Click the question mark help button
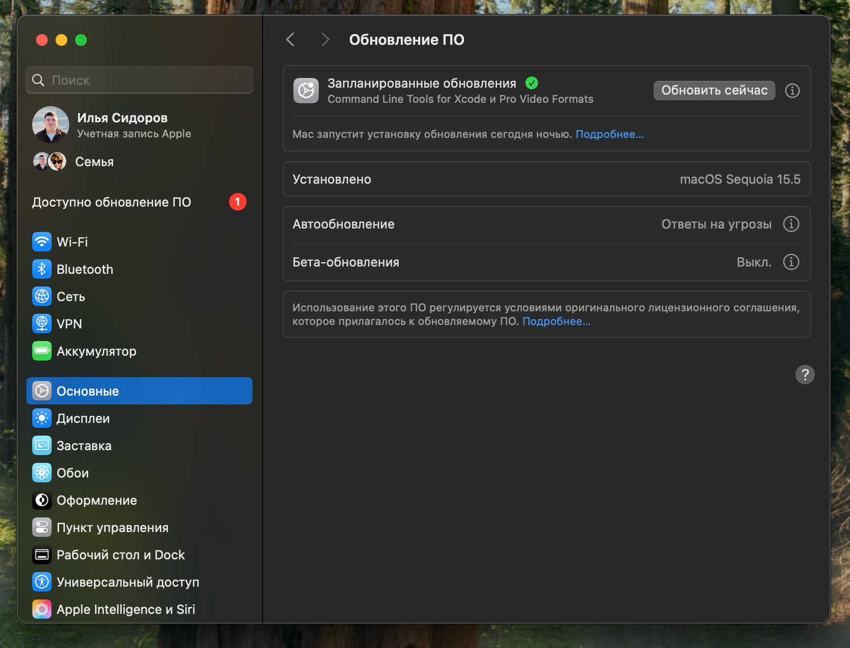This screenshot has width=850, height=648. 805,375
